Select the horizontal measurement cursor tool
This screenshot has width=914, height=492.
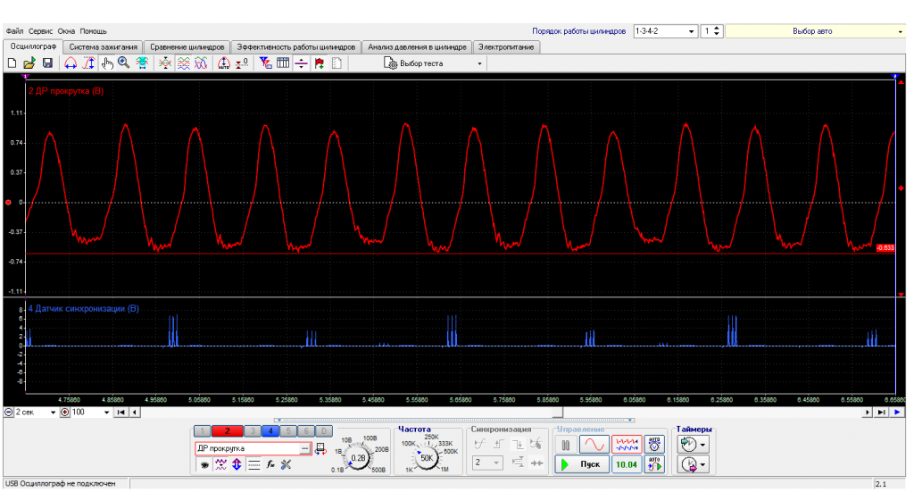(71, 63)
